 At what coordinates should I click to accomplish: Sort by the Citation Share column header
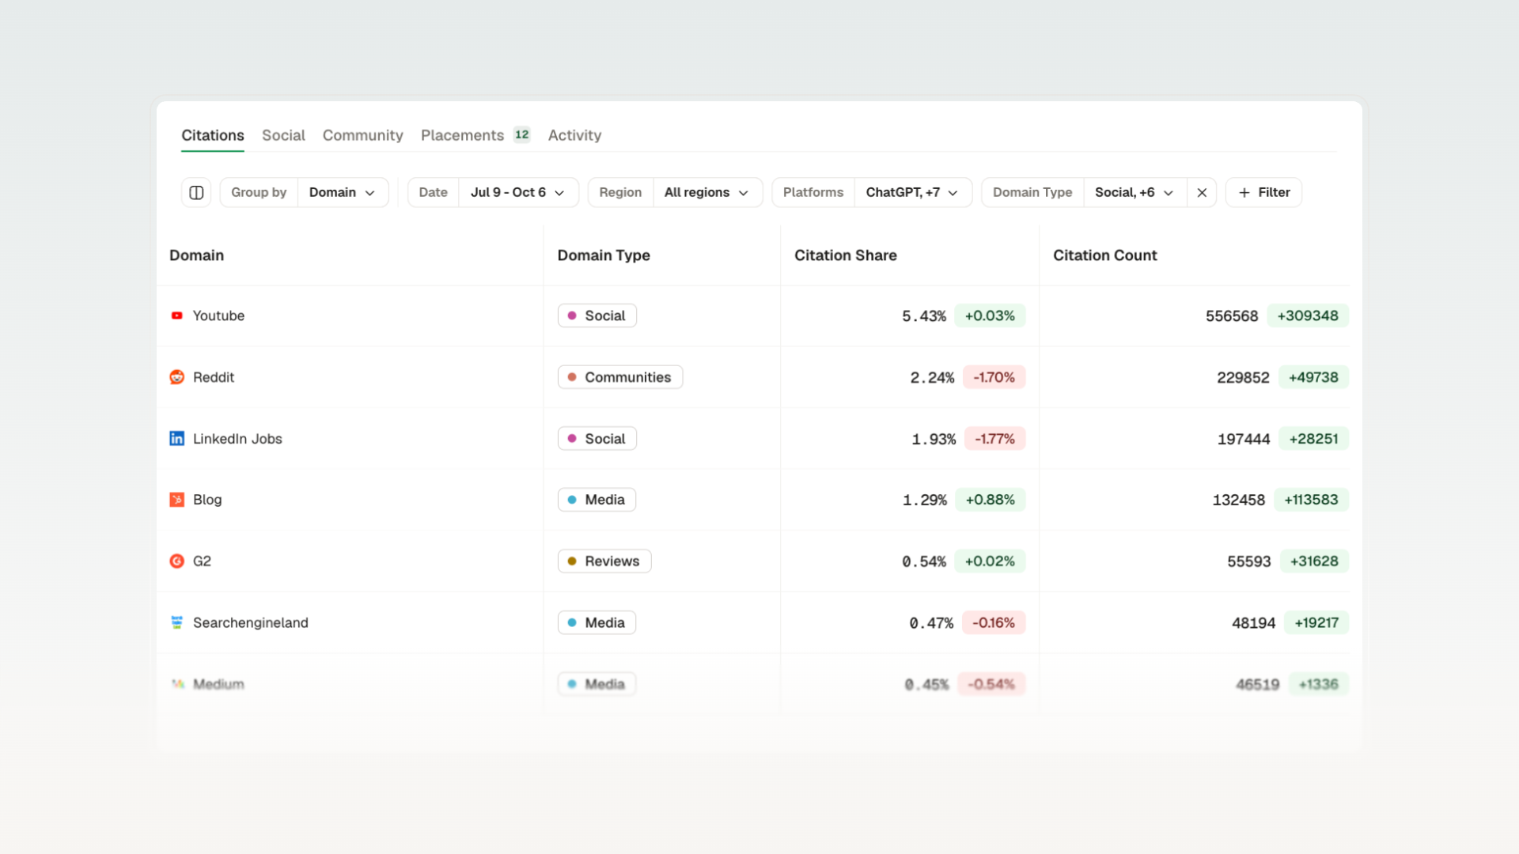(845, 255)
